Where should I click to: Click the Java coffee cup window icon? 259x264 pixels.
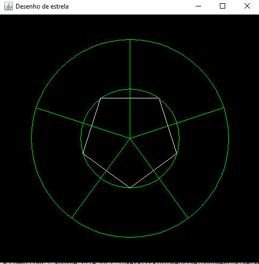[x=9, y=6]
